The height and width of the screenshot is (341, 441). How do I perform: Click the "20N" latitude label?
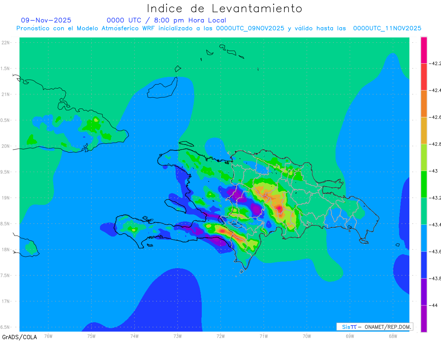click(6, 146)
